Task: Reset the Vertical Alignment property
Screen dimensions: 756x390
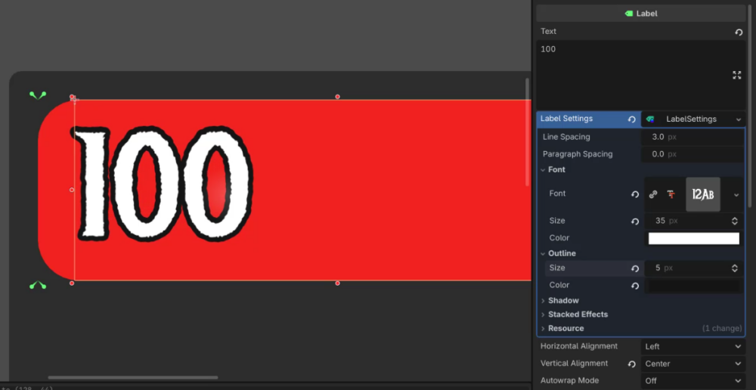Action: [631, 364]
